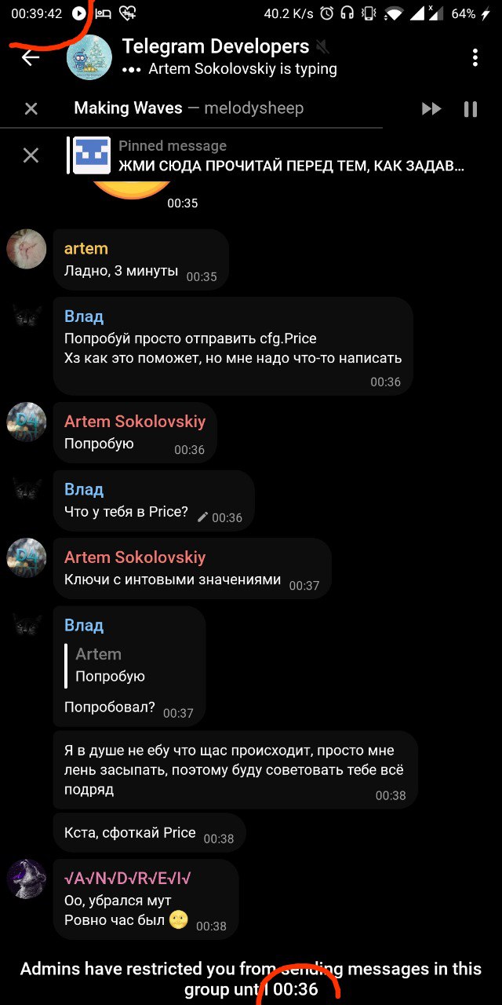The image size is (502, 1005).
Task: Open the pinned message preview
Action: click(x=290, y=156)
